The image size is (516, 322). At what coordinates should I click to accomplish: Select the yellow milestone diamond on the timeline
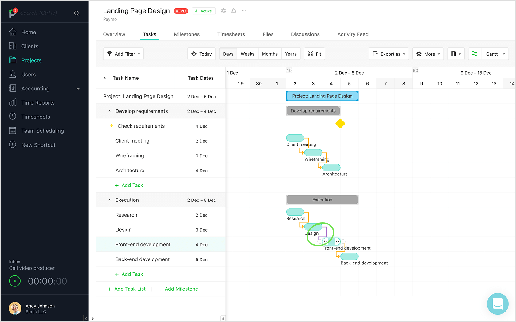[x=340, y=124]
